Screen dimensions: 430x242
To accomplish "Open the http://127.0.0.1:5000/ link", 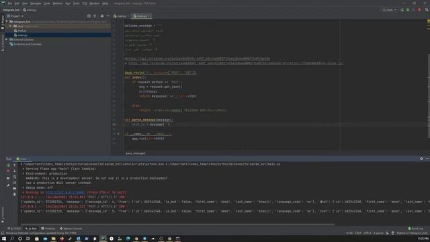I will coord(65,192).
